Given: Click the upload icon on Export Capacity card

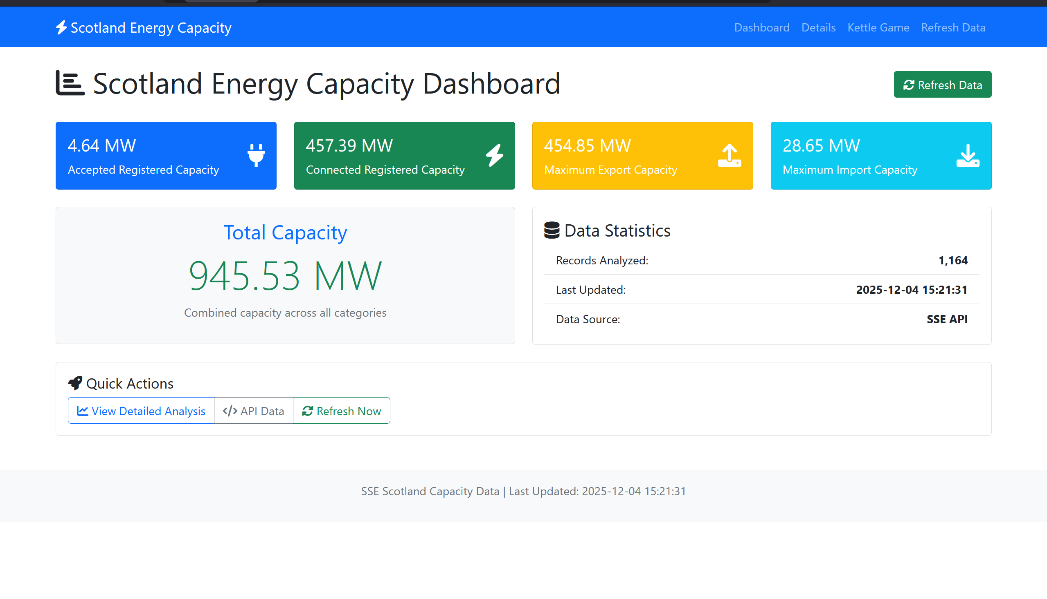Looking at the screenshot, I should point(729,155).
